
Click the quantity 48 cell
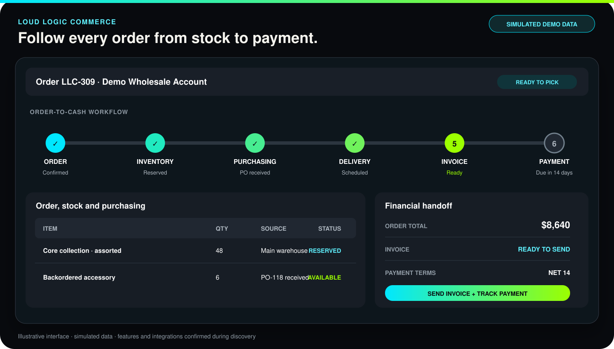(x=219, y=251)
